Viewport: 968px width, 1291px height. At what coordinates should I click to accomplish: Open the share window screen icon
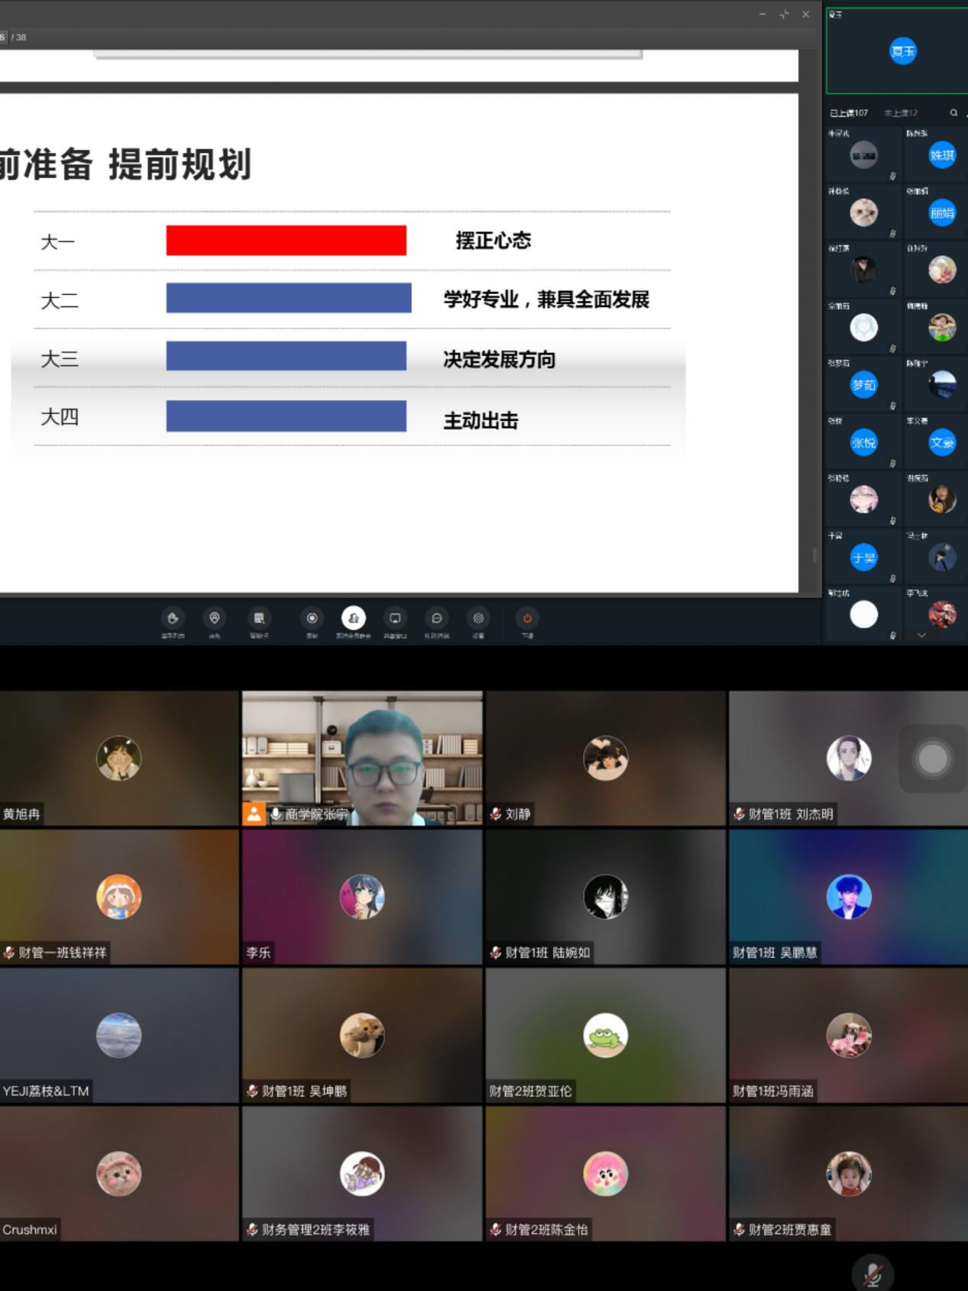pos(395,618)
